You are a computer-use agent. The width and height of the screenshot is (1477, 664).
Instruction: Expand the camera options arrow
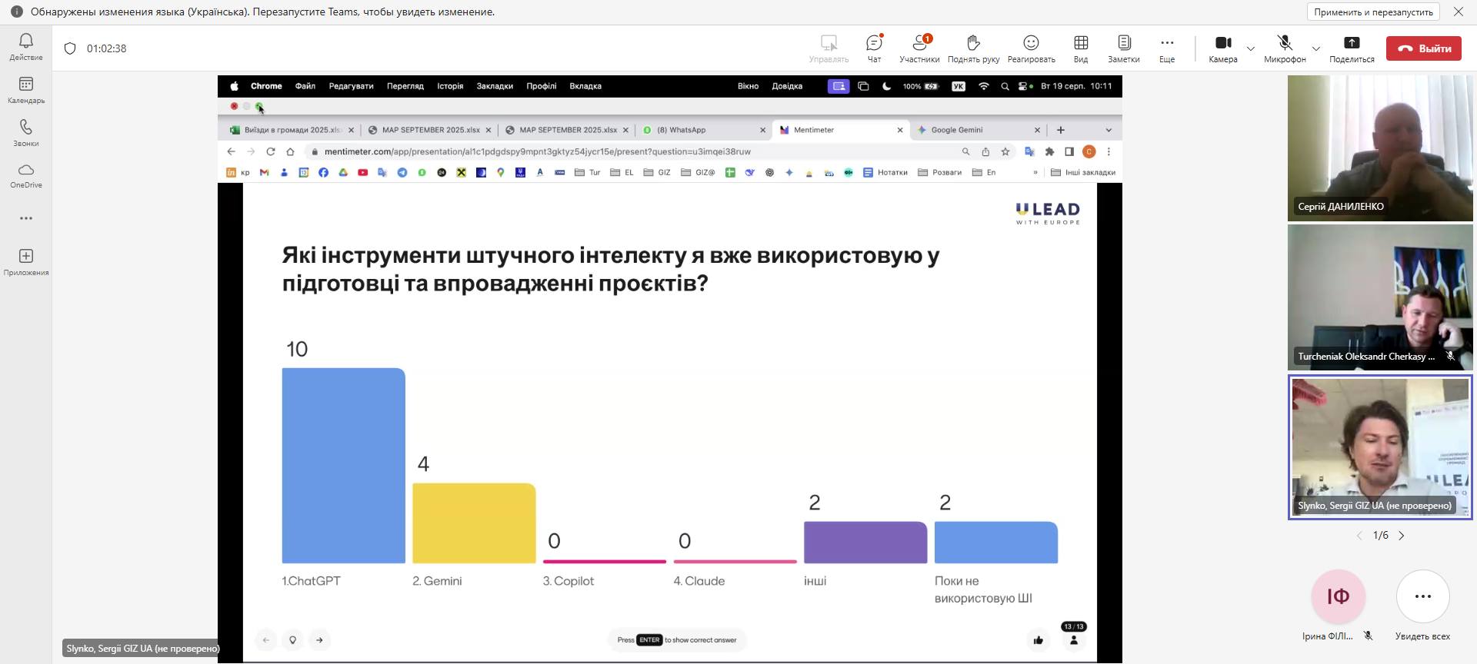point(1251,48)
